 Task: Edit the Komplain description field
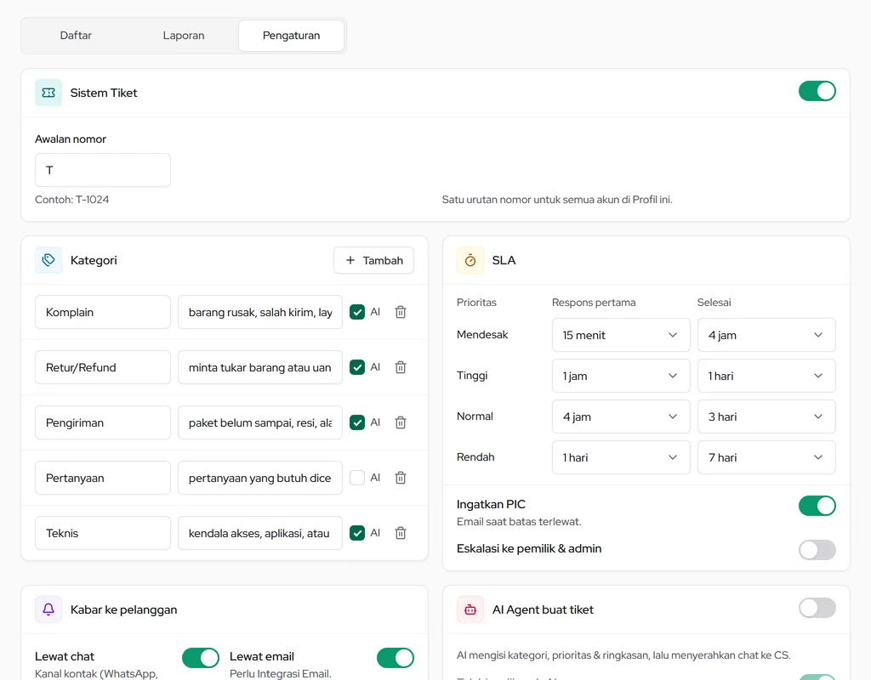260,312
